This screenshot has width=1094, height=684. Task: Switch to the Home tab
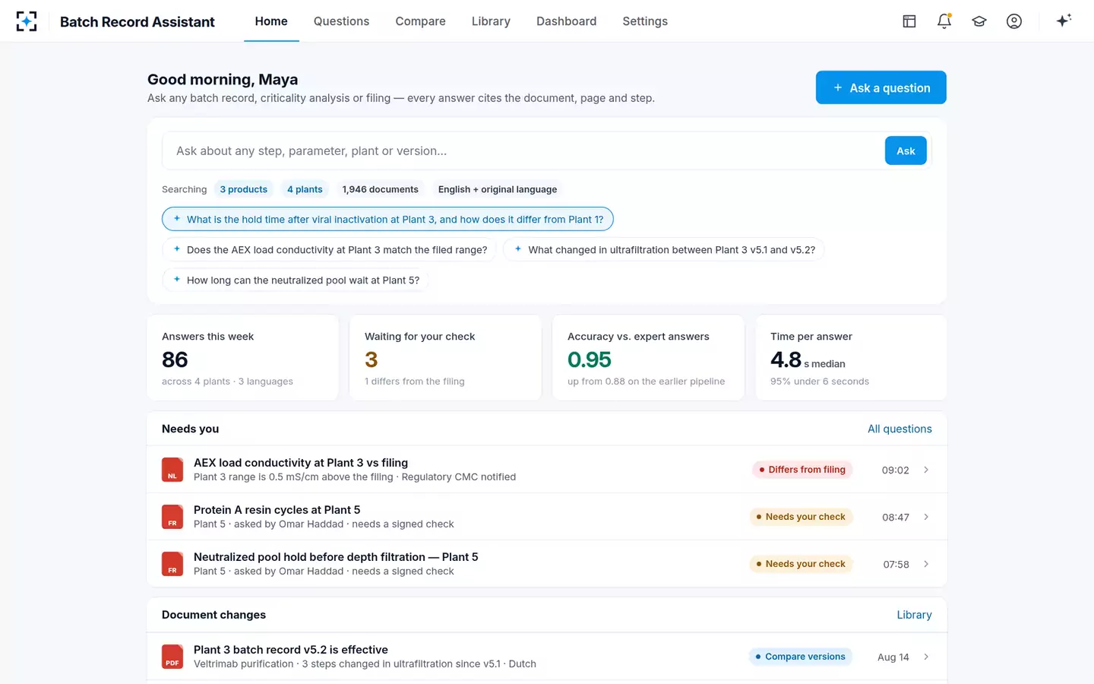pyautogui.click(x=271, y=21)
